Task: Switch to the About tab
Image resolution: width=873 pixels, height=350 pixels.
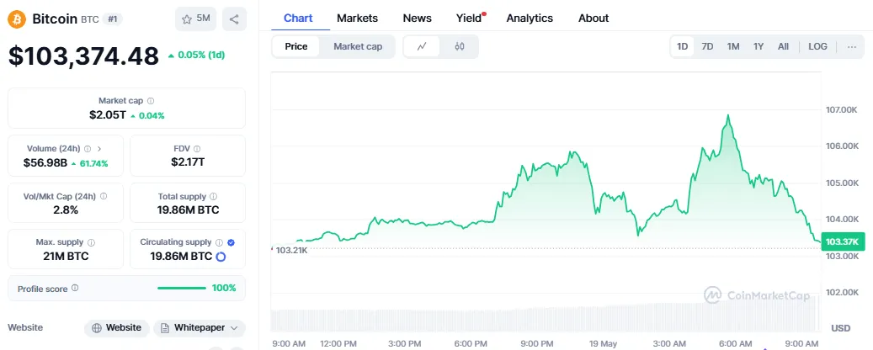Action: 594,19
